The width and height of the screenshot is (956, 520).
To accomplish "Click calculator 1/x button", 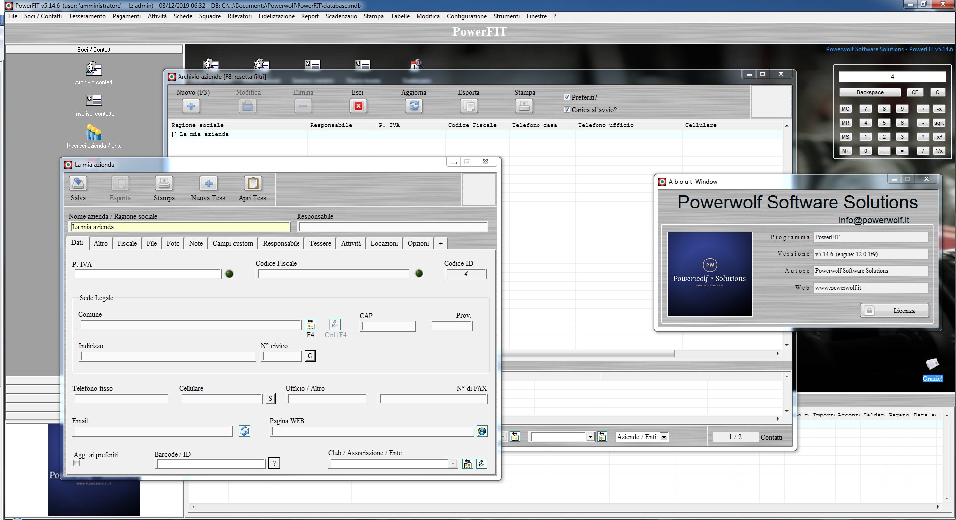I will click(939, 151).
